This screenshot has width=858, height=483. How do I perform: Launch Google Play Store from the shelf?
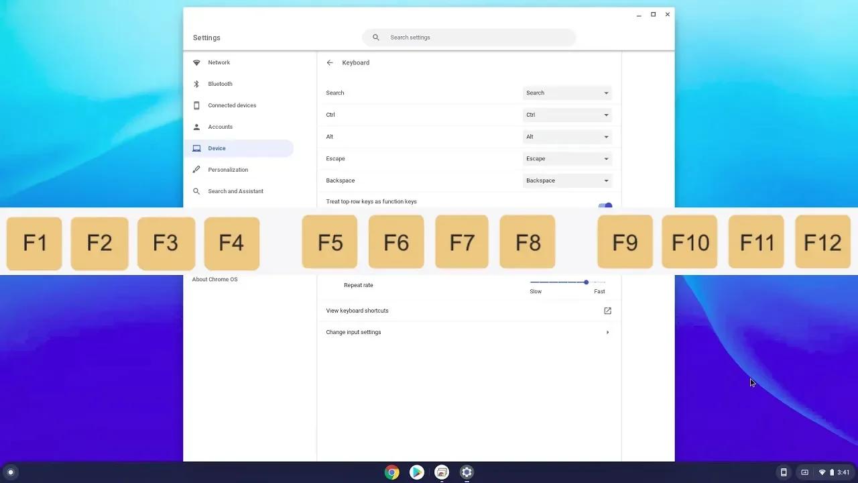click(x=416, y=472)
